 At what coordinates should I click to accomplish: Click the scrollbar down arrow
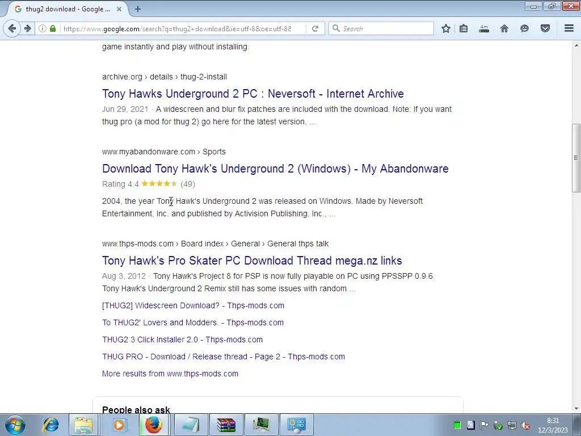pos(576,409)
